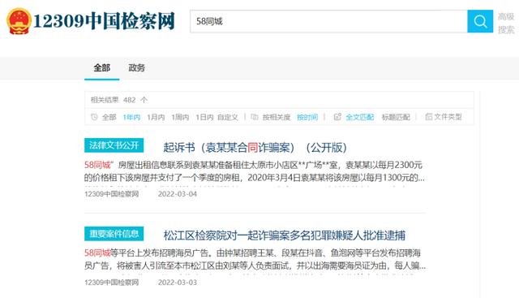The image size is (519, 298).
Task: Switch to the 政务 tab
Action: [x=136, y=68]
